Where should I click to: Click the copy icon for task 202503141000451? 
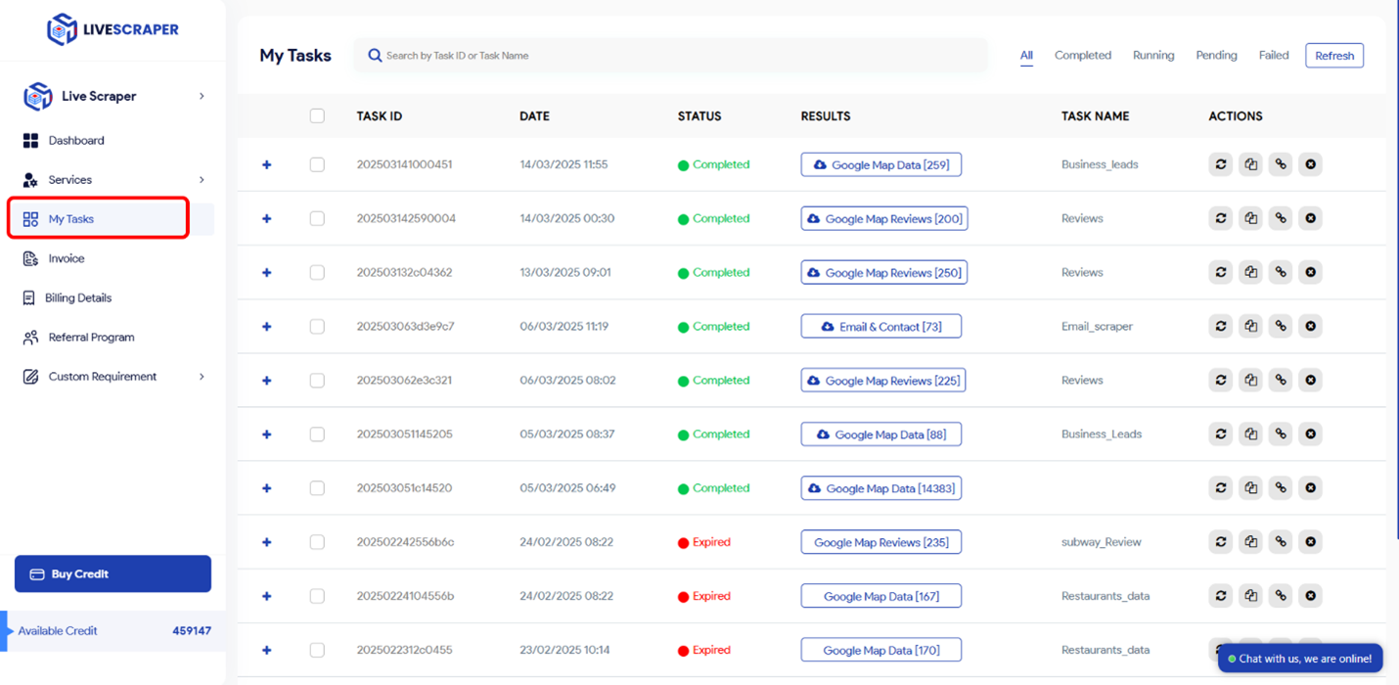[x=1250, y=164]
